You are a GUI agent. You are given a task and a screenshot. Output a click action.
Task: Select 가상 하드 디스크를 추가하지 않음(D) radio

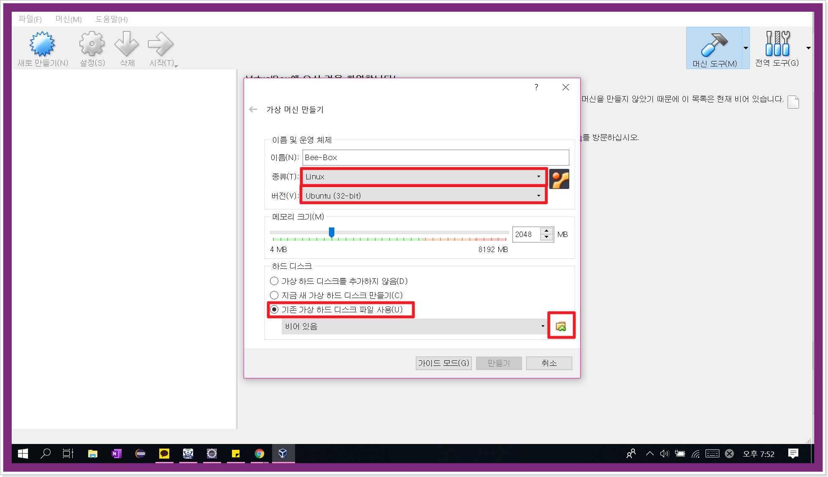coord(274,281)
